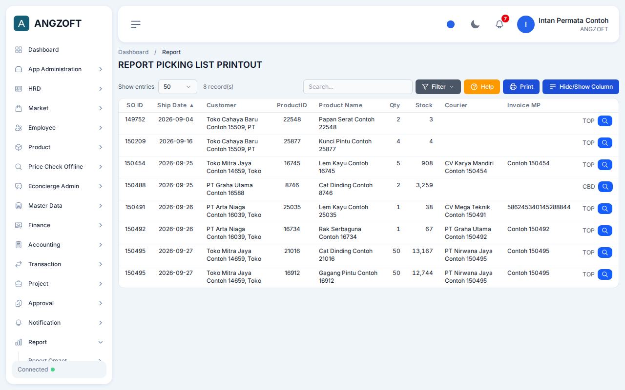
Task: Sort by Ship Date column header
Action: point(176,105)
